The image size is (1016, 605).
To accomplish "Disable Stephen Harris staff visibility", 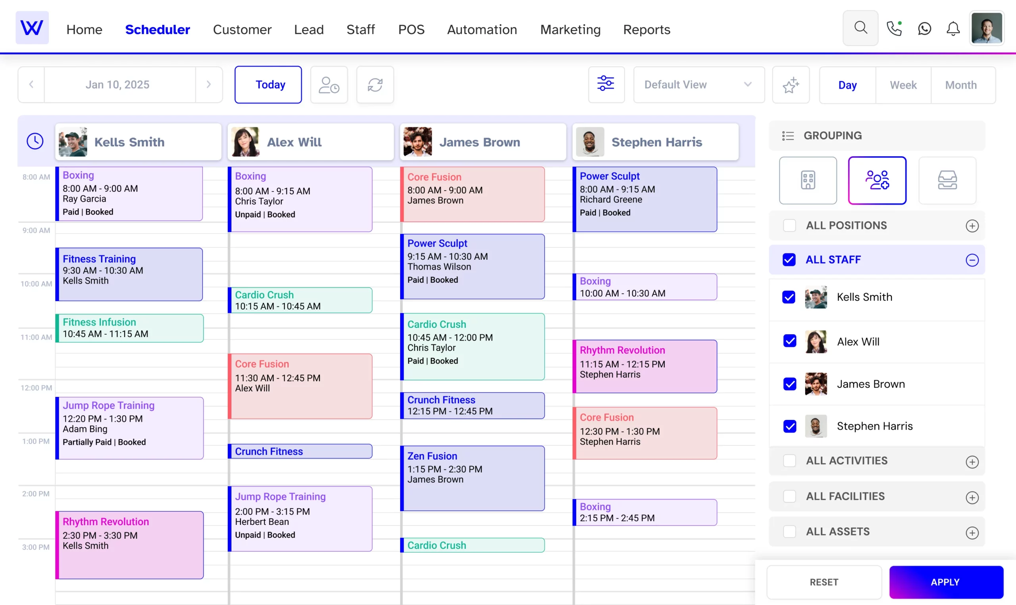I will tap(790, 425).
